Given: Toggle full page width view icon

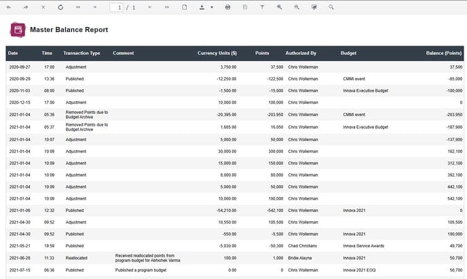Looking at the screenshot, I should click(314, 7).
